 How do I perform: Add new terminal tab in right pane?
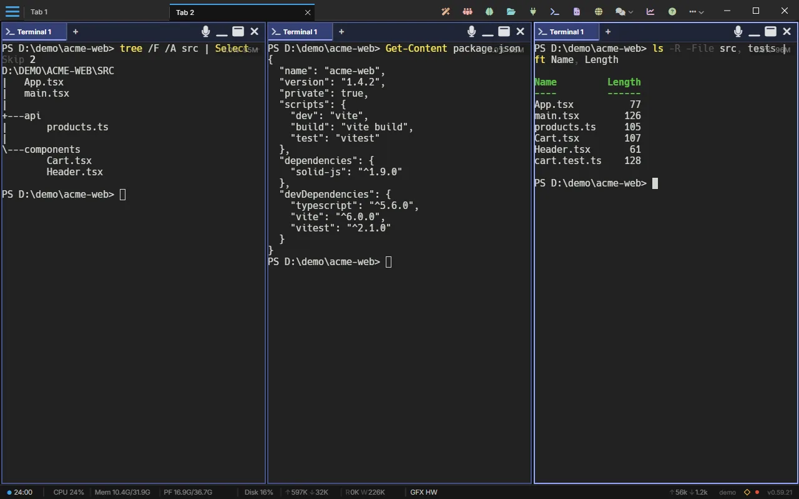(x=608, y=32)
